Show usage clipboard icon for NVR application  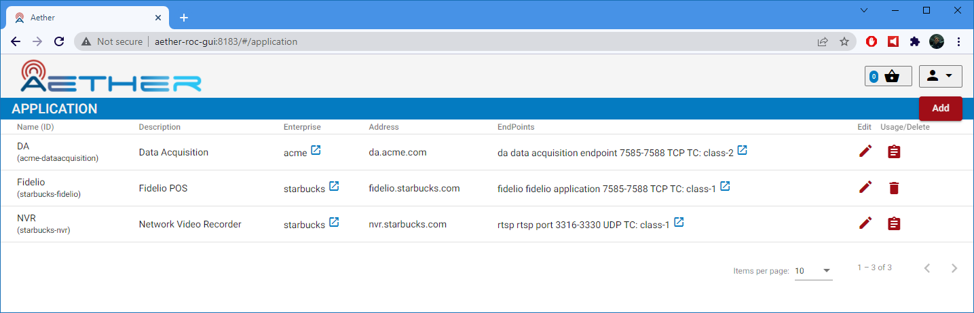[x=894, y=223]
